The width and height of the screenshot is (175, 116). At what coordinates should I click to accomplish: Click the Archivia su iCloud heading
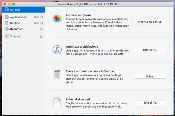click(x=78, y=15)
